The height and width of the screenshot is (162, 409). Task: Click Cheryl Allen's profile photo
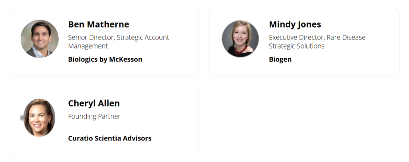(39, 118)
